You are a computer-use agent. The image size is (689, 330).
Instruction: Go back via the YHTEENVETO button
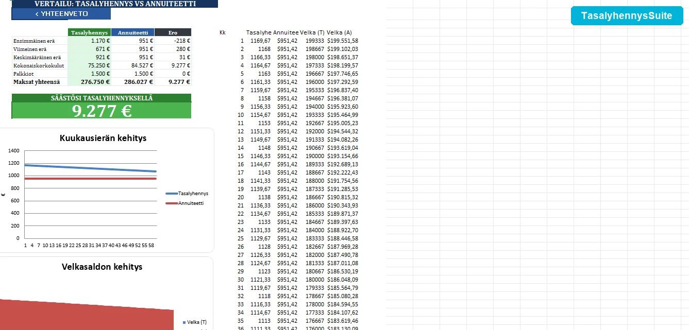tap(61, 14)
